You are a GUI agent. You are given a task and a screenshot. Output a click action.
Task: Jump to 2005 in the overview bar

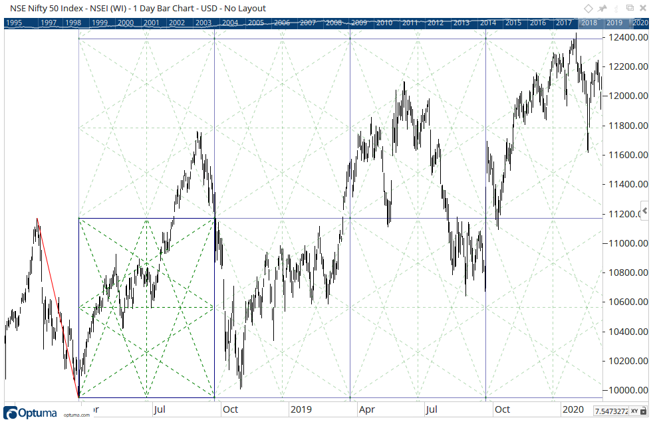click(x=256, y=23)
